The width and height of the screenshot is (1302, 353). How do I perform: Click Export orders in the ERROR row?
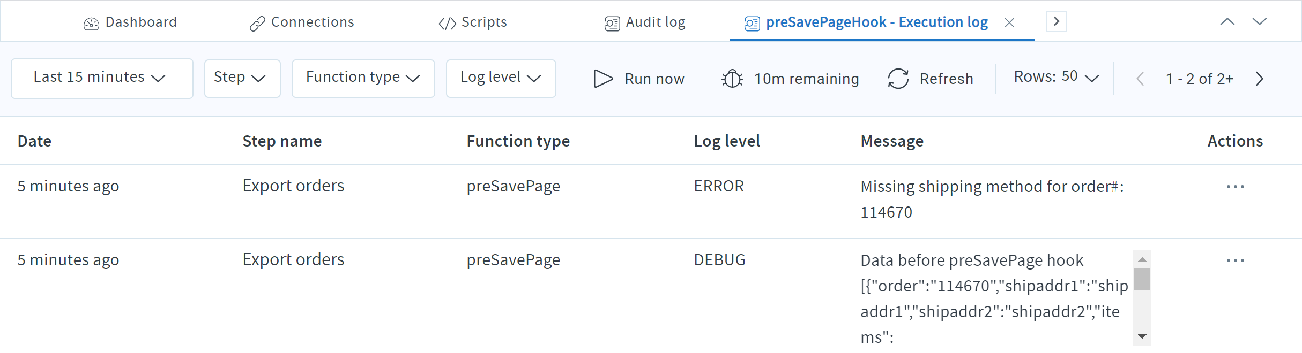coord(293,186)
